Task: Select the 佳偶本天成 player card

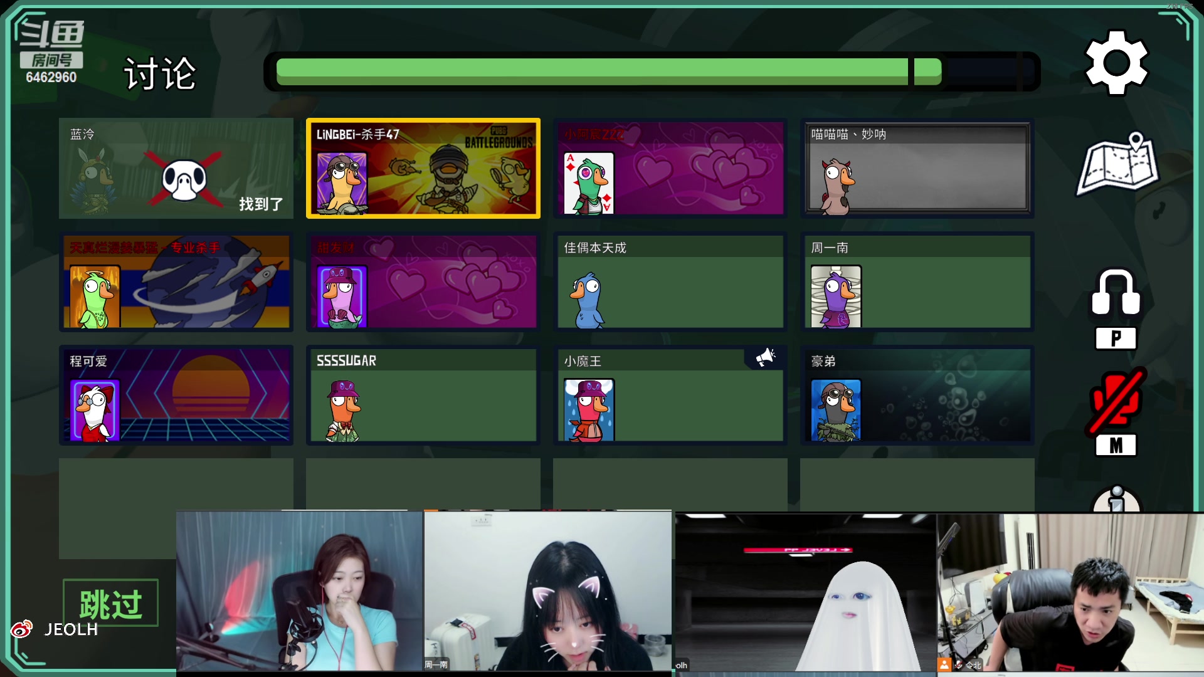Action: pos(670,282)
